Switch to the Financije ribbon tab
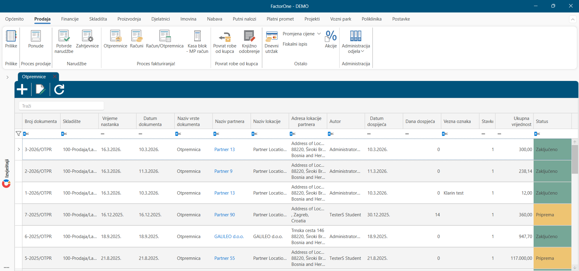The height and width of the screenshot is (271, 579). pos(70,19)
